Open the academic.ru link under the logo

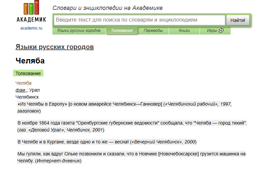[31, 28]
